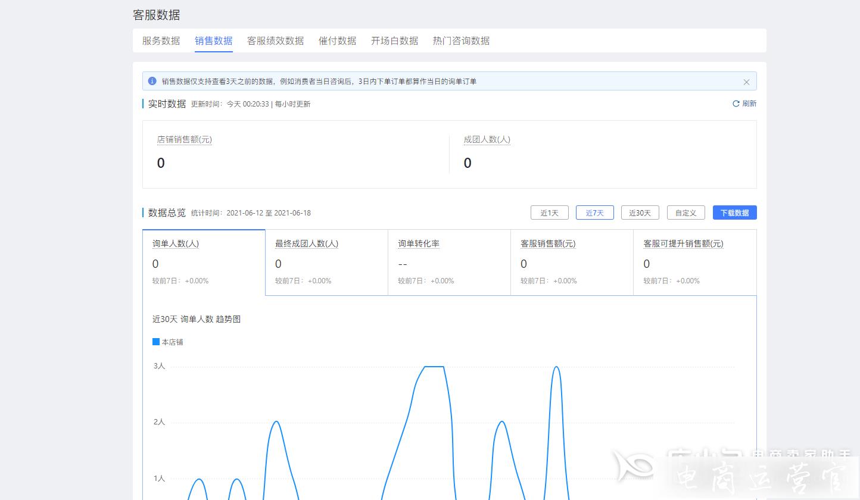Click the 店铺销售额(元) label
The width and height of the screenshot is (860, 500).
click(x=185, y=140)
